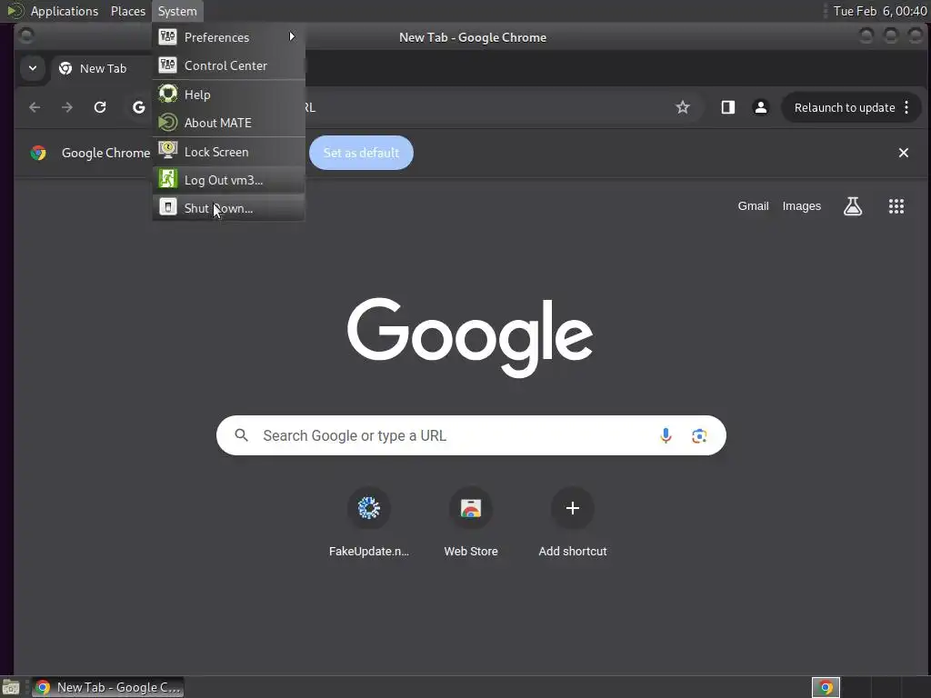Go forward in Chrome
Screen dimensions: 931x698
pyautogui.click(x=67, y=107)
